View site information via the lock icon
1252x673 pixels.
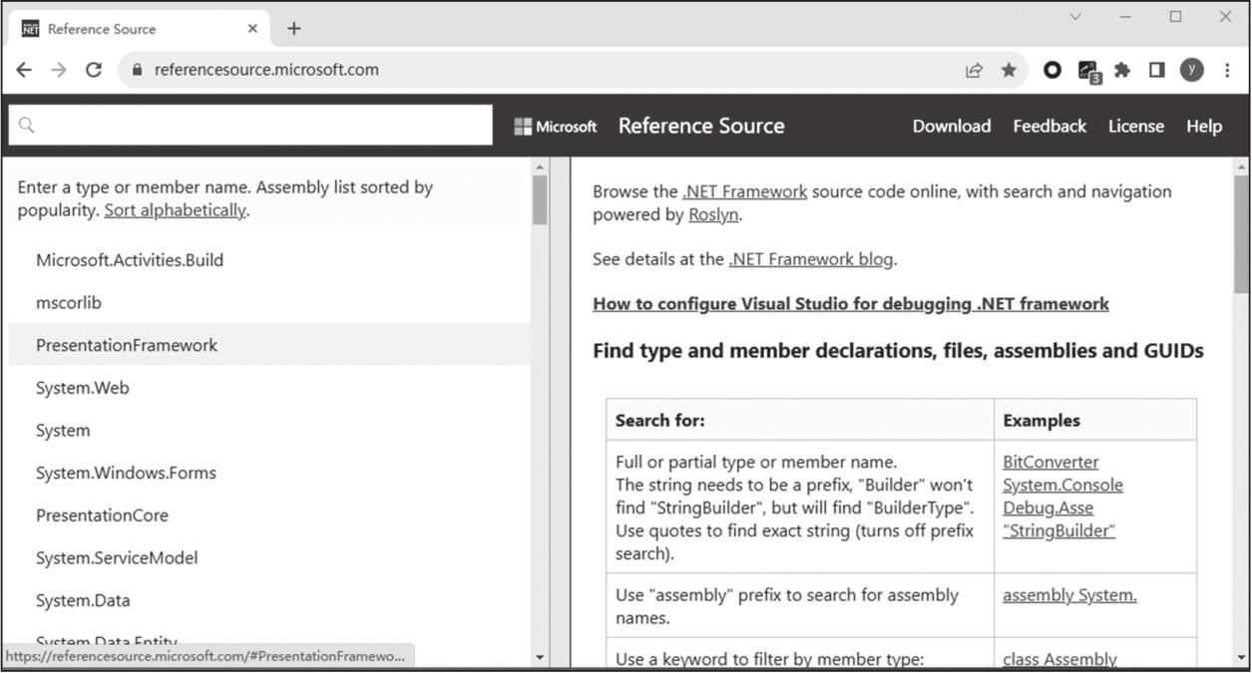point(137,70)
